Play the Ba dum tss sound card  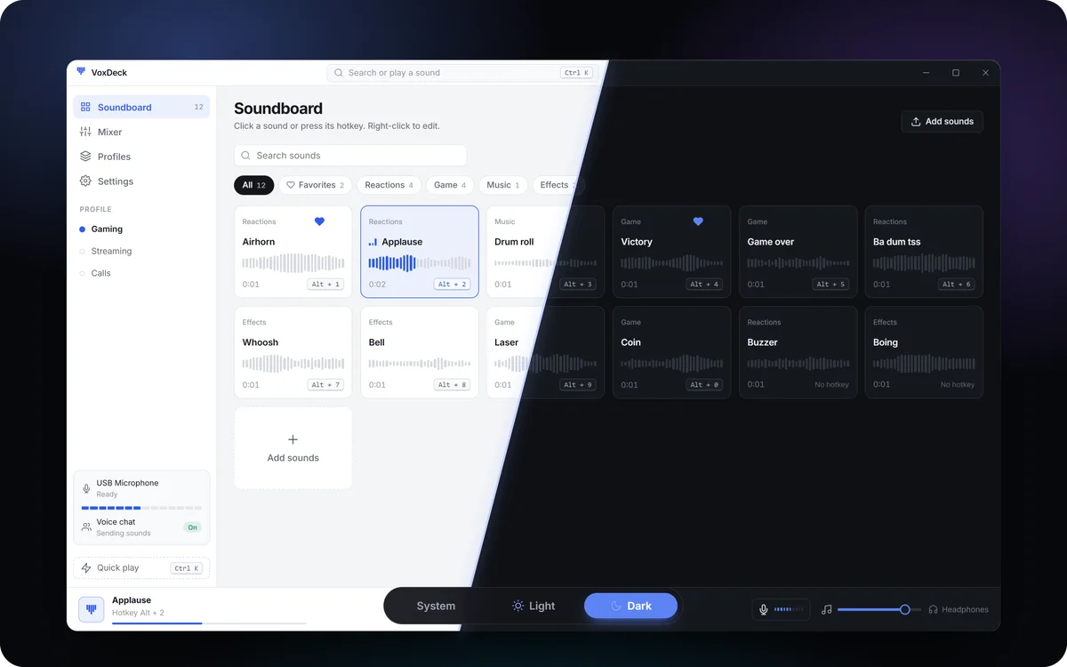tap(924, 252)
